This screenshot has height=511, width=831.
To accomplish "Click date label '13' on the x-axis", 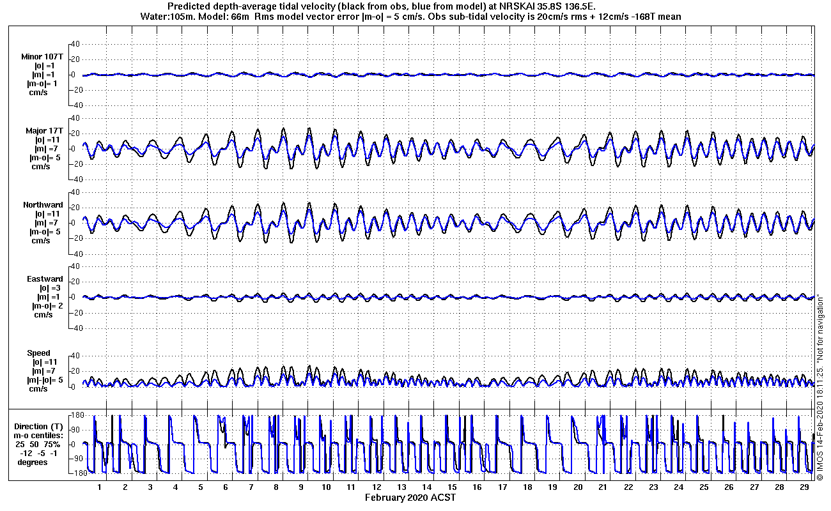I will point(402,487).
